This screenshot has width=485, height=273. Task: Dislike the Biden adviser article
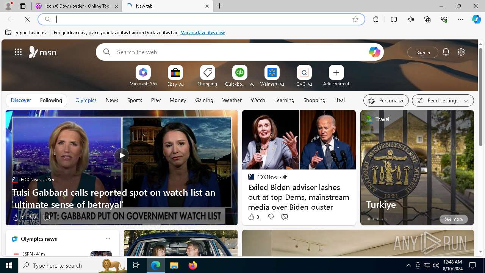click(x=271, y=217)
